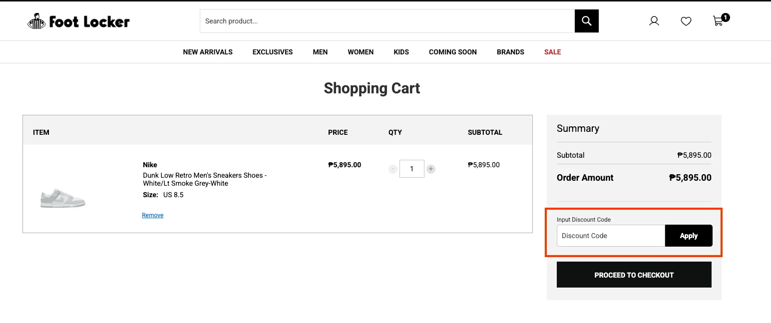The height and width of the screenshot is (323, 771).
Task: Decrease quantity with minus button
Action: click(393, 169)
